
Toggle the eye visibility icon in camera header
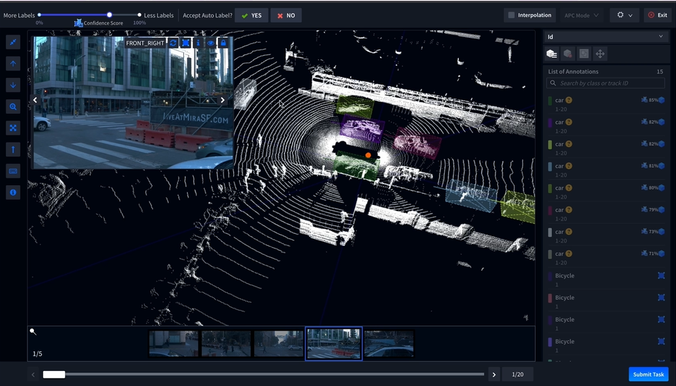point(211,43)
